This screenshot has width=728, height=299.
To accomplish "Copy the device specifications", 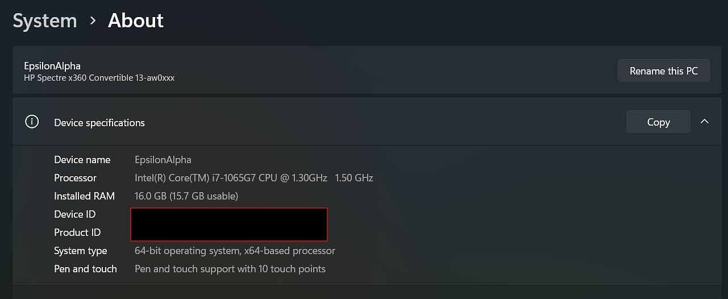I will (658, 122).
